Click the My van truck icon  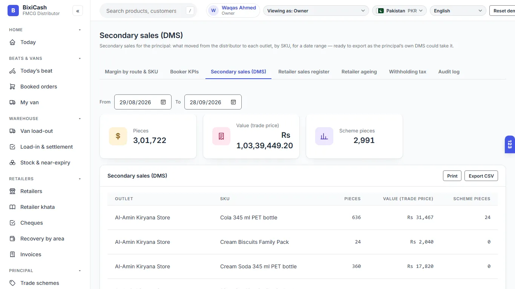tap(12, 102)
